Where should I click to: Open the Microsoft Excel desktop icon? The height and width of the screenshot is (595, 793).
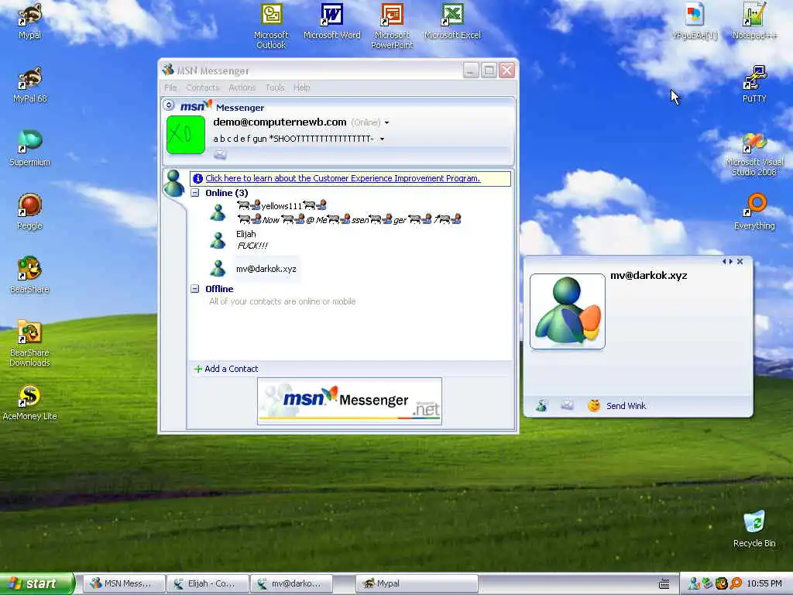[452, 21]
